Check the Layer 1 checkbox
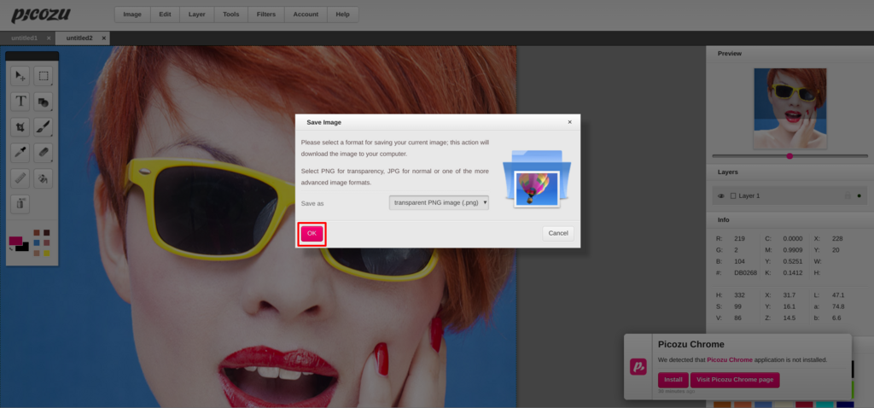 pos(733,196)
